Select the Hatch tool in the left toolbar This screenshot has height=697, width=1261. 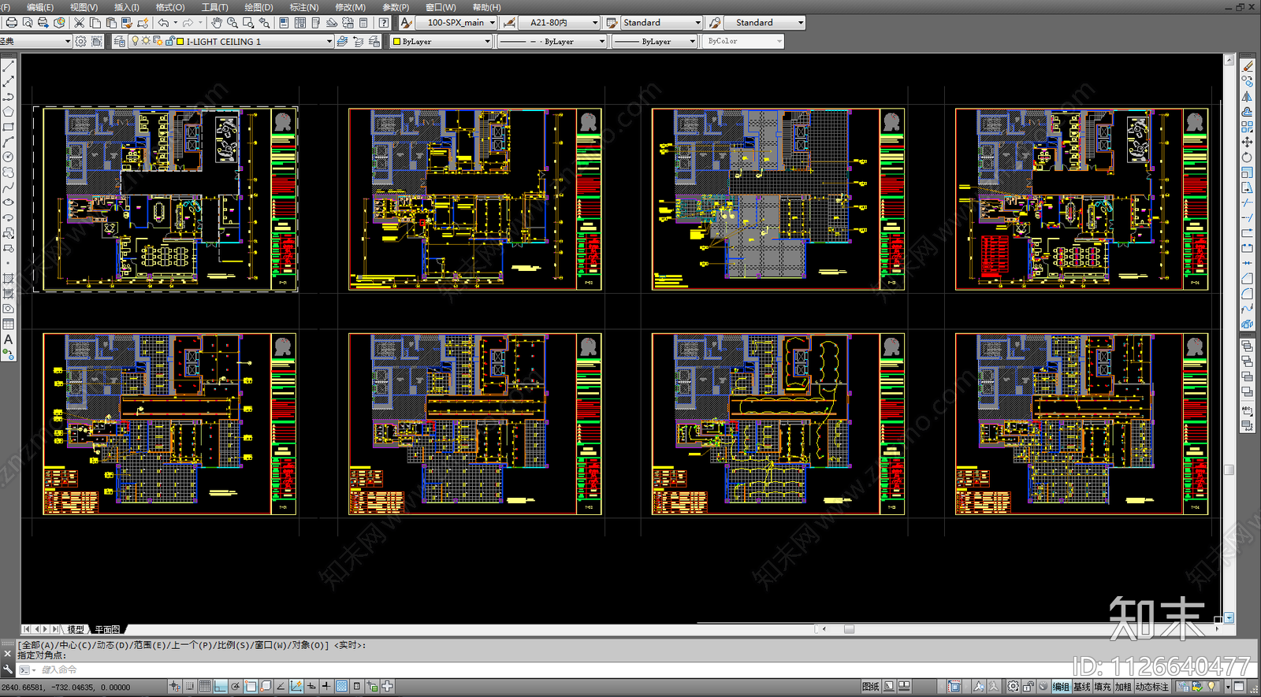coord(9,279)
